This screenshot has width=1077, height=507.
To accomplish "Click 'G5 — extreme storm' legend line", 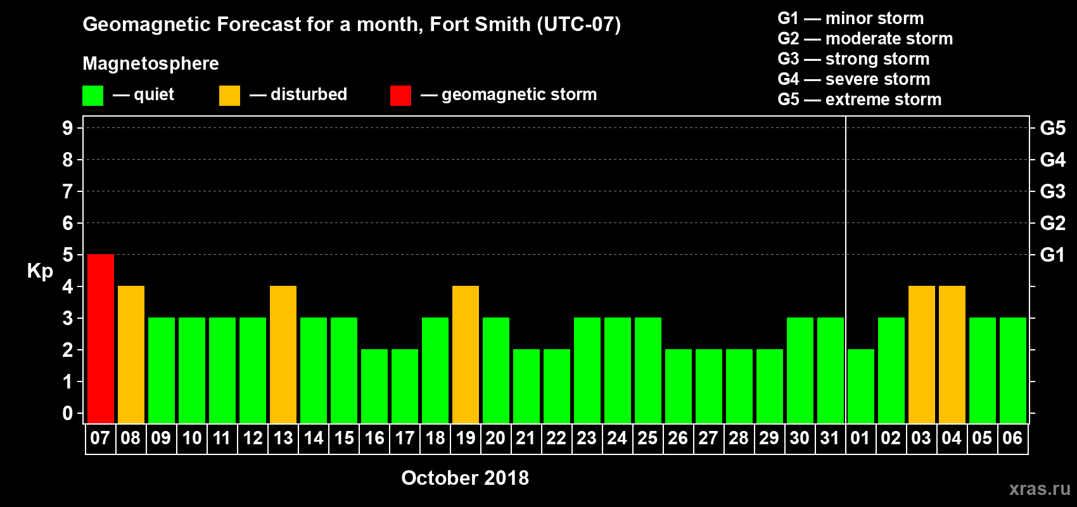I will (860, 99).
